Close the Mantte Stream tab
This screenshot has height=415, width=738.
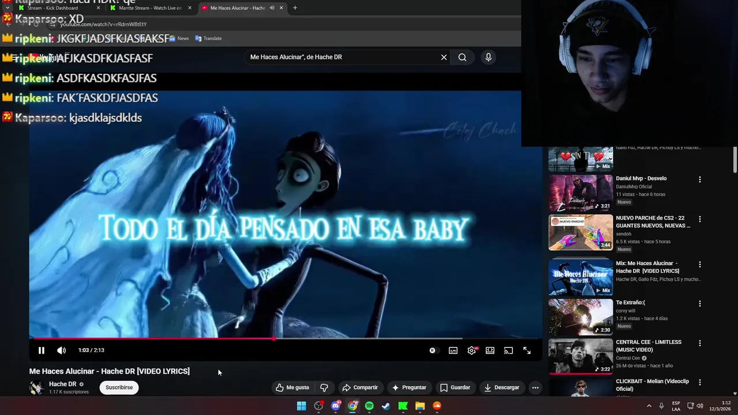(x=190, y=8)
